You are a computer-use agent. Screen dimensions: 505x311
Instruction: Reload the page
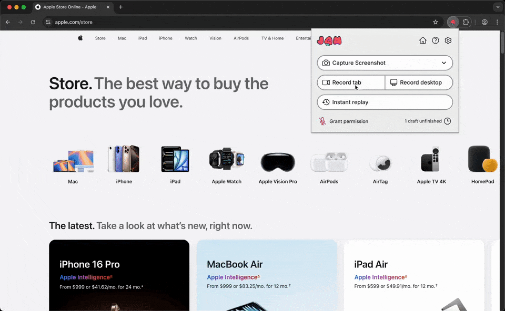[x=33, y=22]
